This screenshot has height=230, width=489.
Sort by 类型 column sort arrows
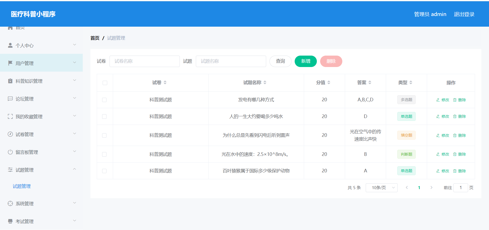411,83
